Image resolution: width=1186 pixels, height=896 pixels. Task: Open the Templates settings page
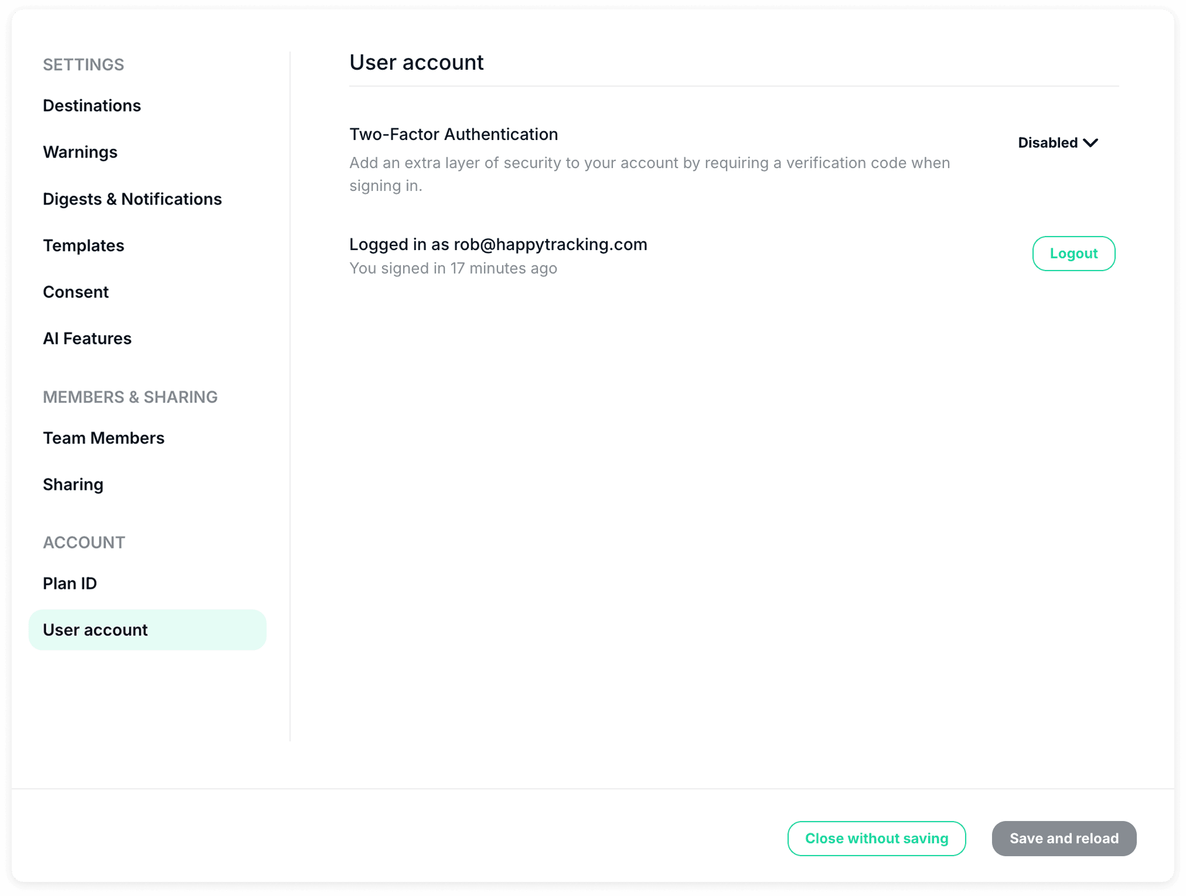click(x=84, y=245)
